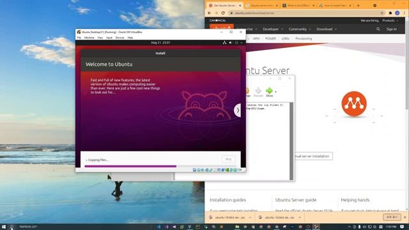Click the Windows taskbar search icon
409x230 pixels.
(x=12, y=227)
